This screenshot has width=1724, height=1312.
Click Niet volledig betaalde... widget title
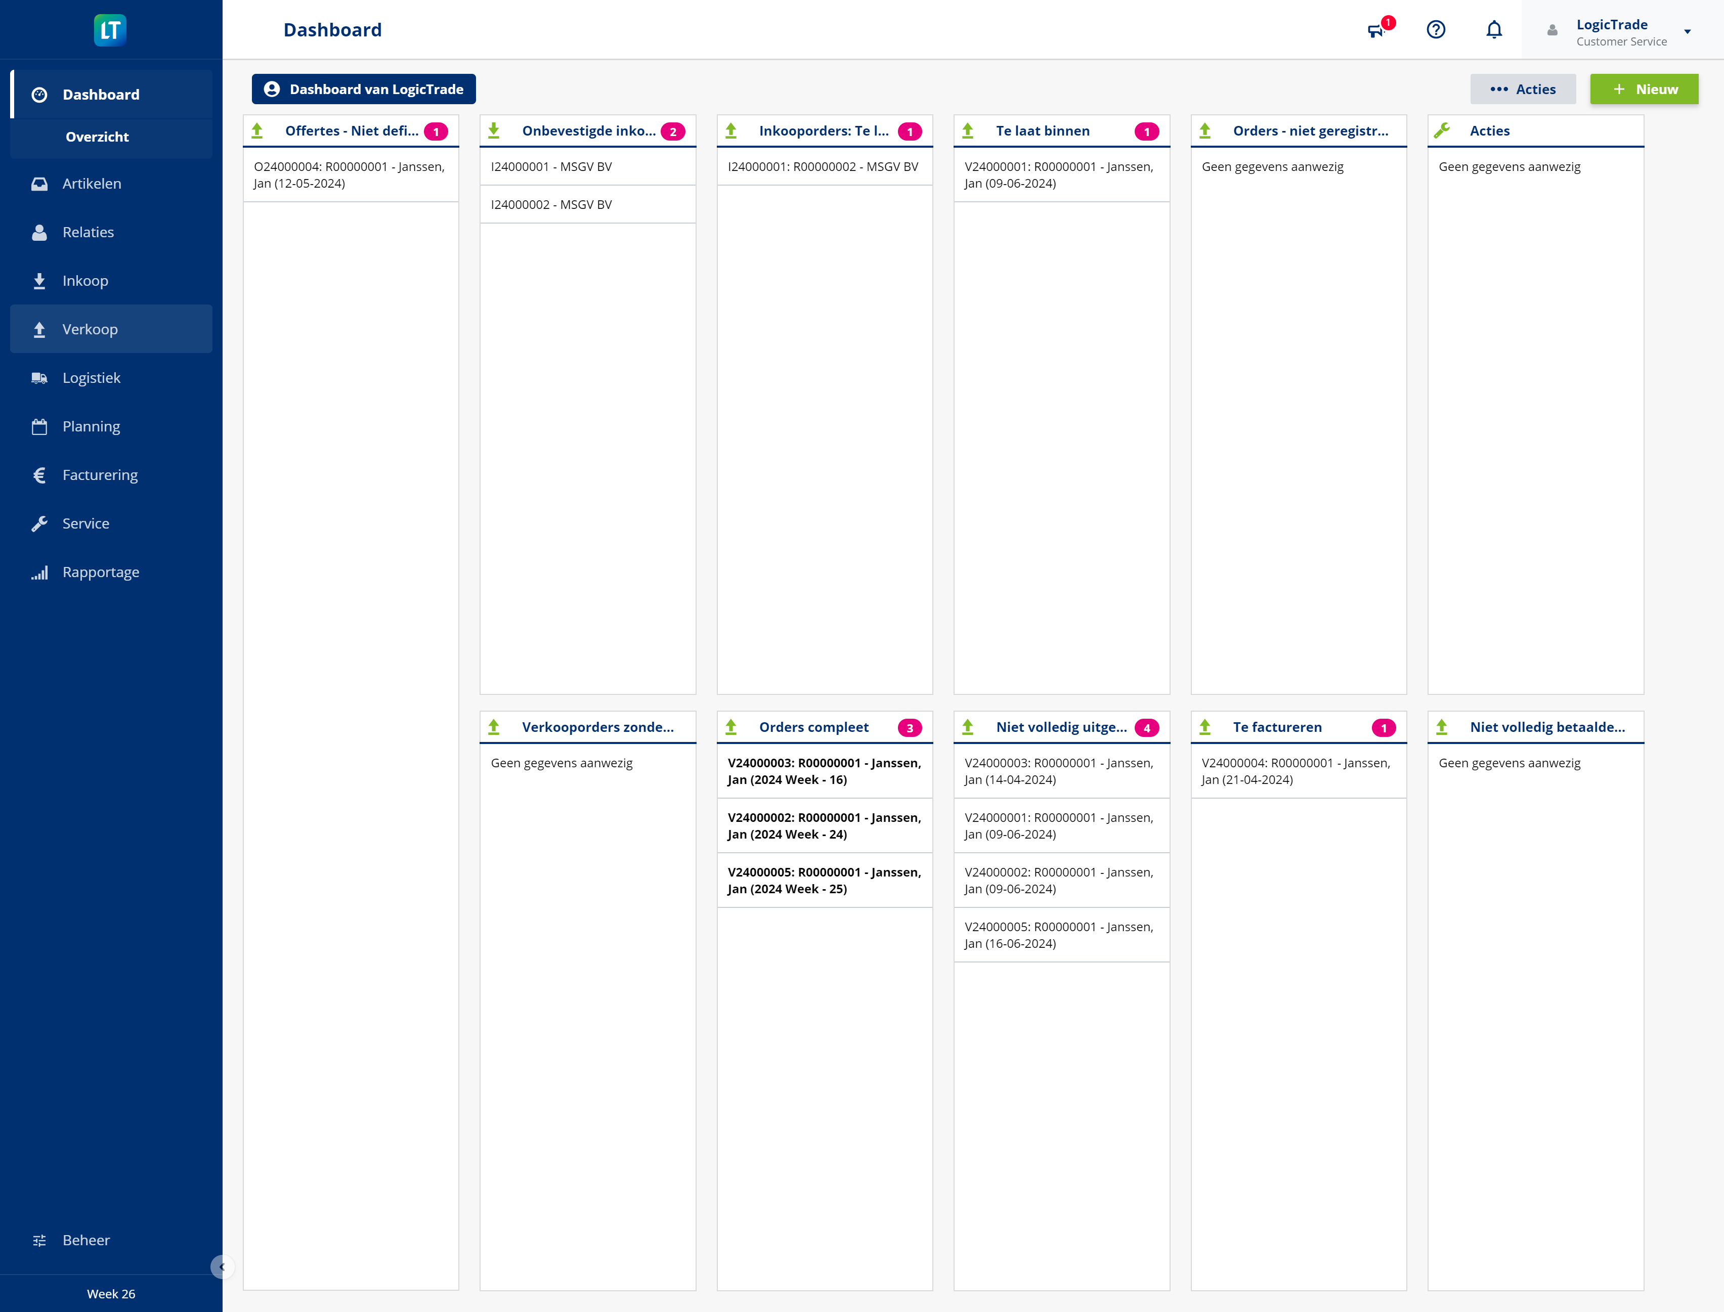[x=1546, y=727]
